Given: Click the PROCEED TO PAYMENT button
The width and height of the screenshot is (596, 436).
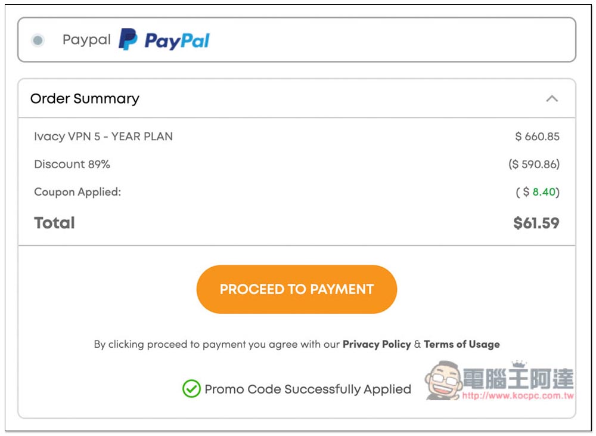Looking at the screenshot, I should 296,289.
